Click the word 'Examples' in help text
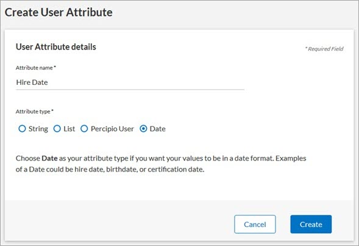 pyautogui.click(x=291, y=158)
